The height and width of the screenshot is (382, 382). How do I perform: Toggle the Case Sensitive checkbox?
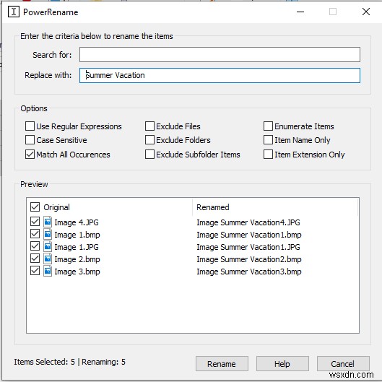coord(30,140)
